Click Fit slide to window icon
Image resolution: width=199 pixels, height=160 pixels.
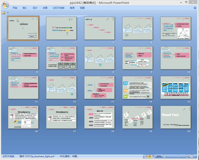(x=192, y=156)
